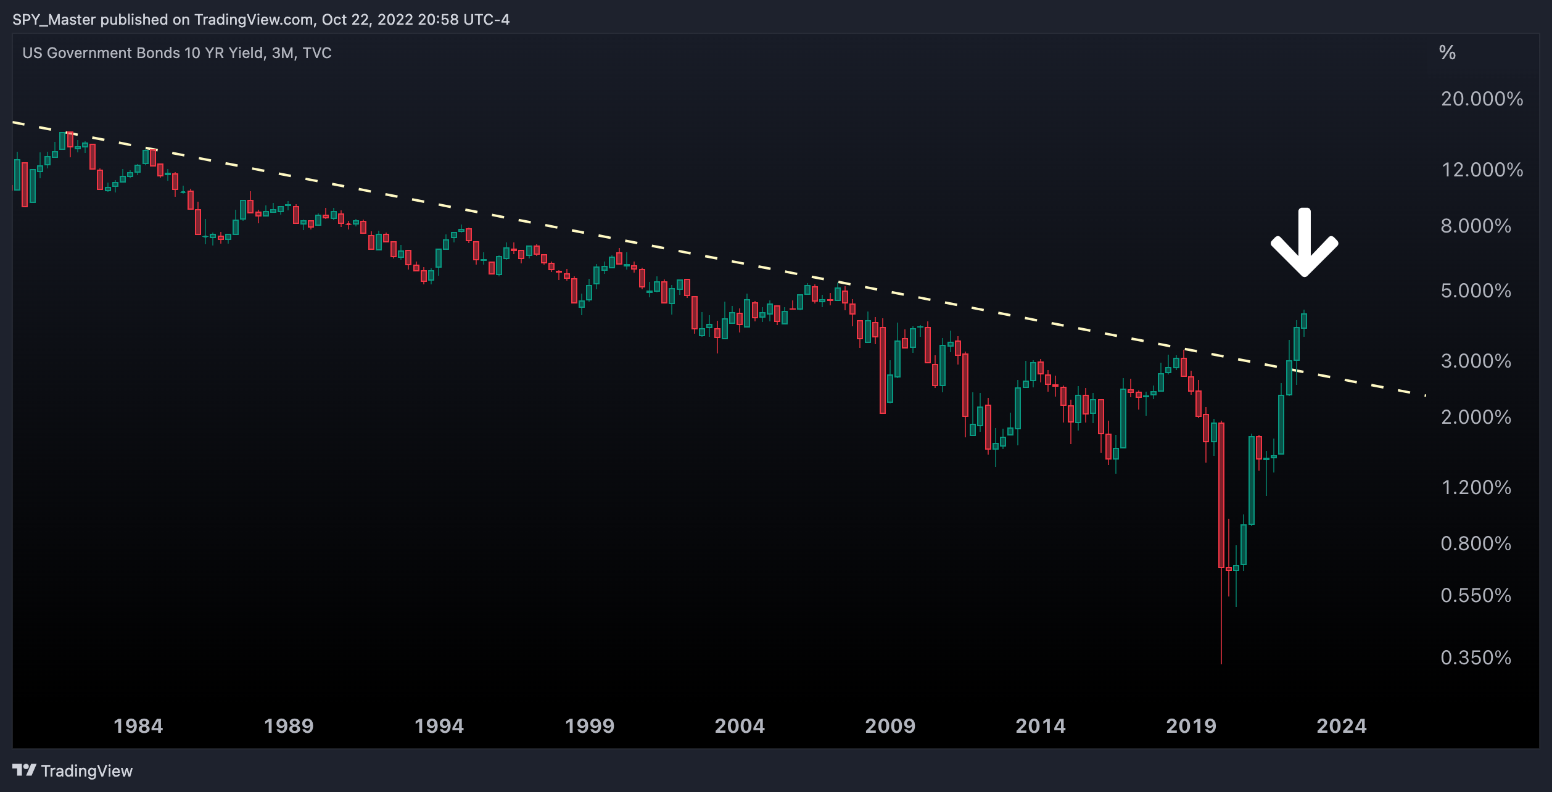Click the TradingView logo icon
1552x792 pixels.
[x=24, y=770]
